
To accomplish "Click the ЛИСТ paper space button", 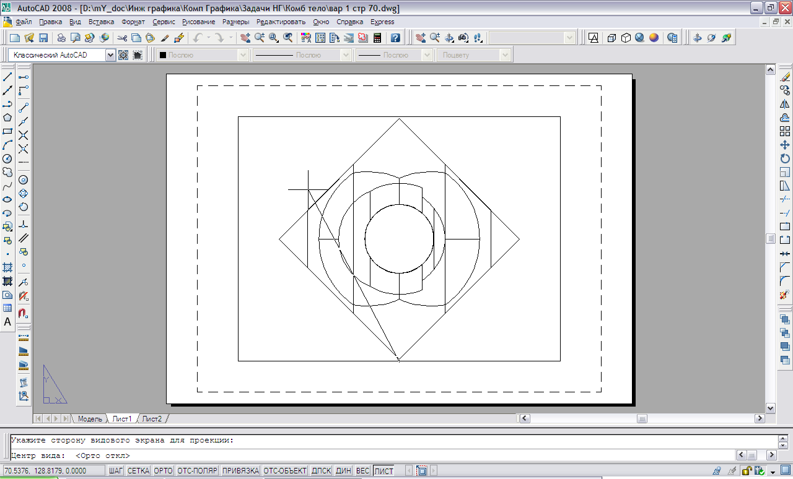I will pyautogui.click(x=383, y=471).
